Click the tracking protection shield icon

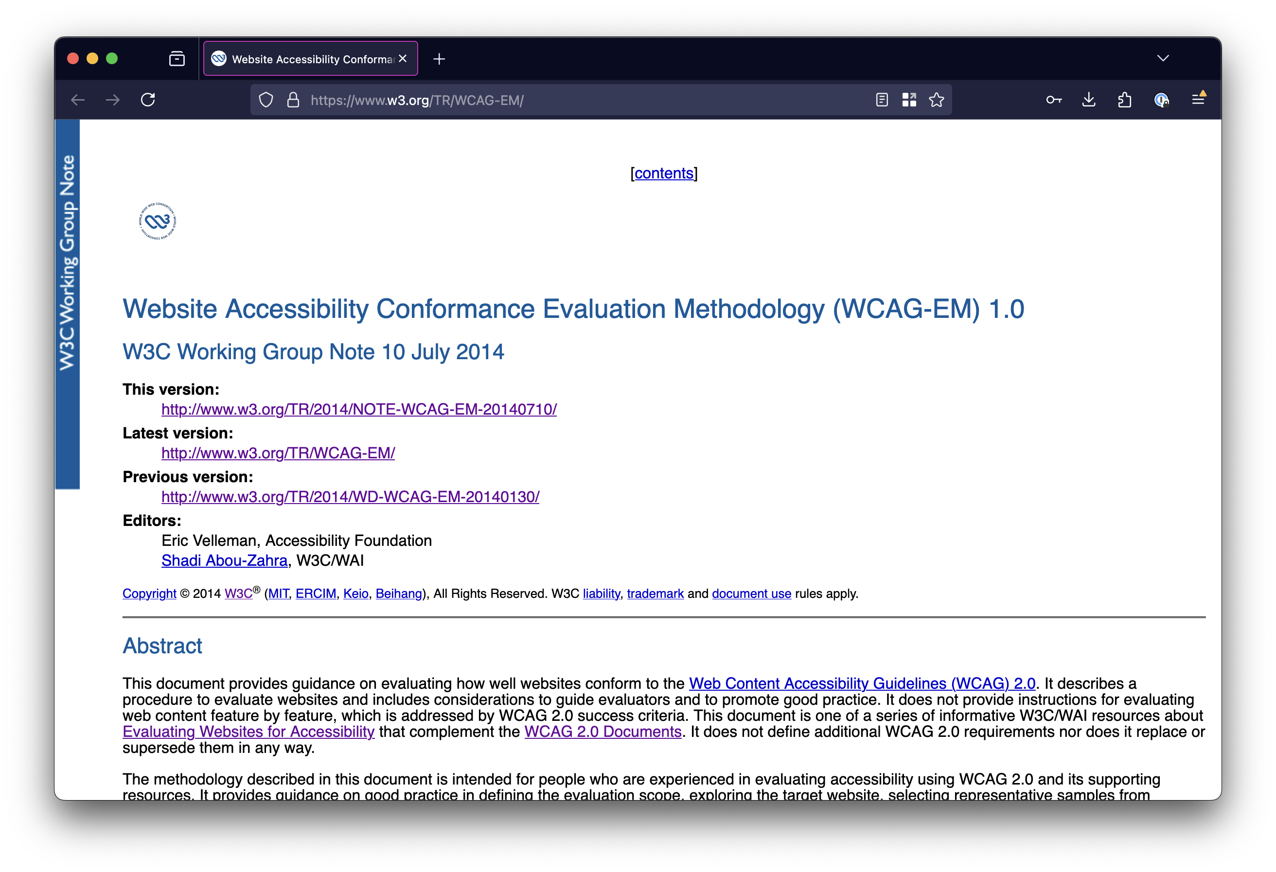pos(266,99)
